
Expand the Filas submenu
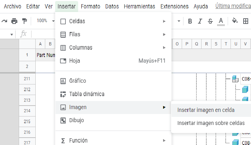click(113, 34)
